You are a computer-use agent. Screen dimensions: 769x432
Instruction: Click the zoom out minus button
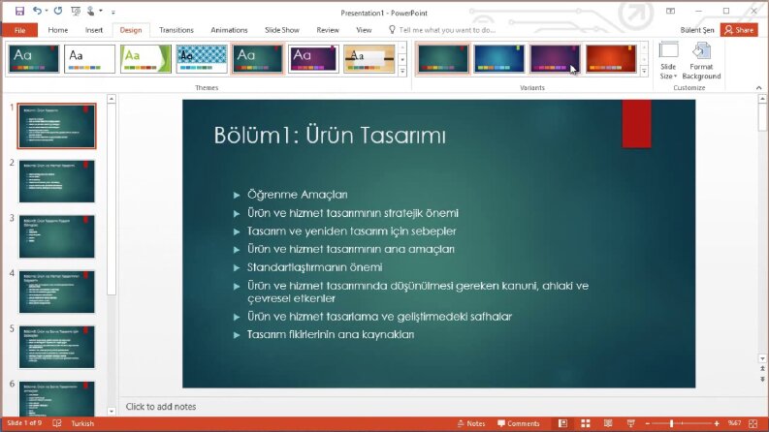tap(648, 423)
